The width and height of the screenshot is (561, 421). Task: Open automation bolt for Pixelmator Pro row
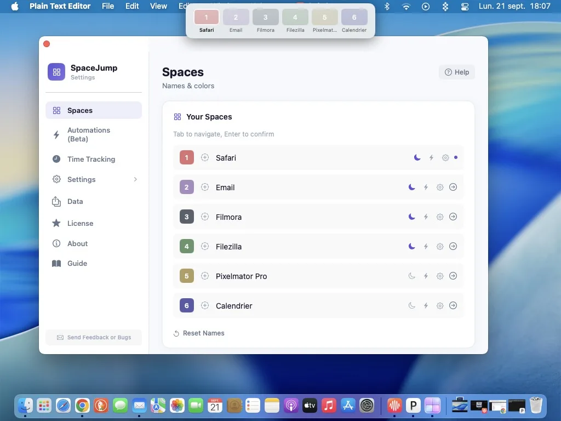(426, 276)
